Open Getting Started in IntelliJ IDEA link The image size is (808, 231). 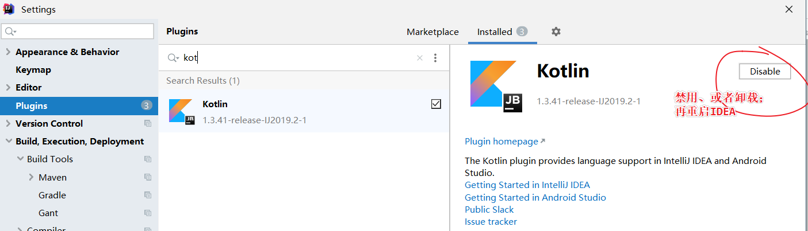coord(527,185)
